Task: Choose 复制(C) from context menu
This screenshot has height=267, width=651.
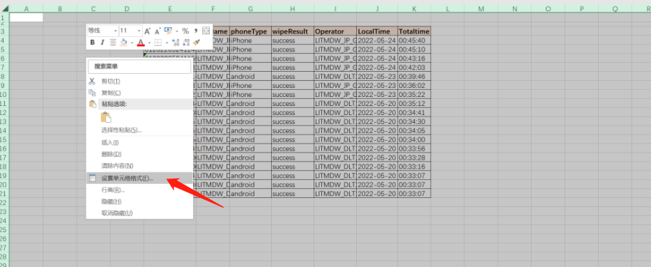Action: [x=139, y=93]
